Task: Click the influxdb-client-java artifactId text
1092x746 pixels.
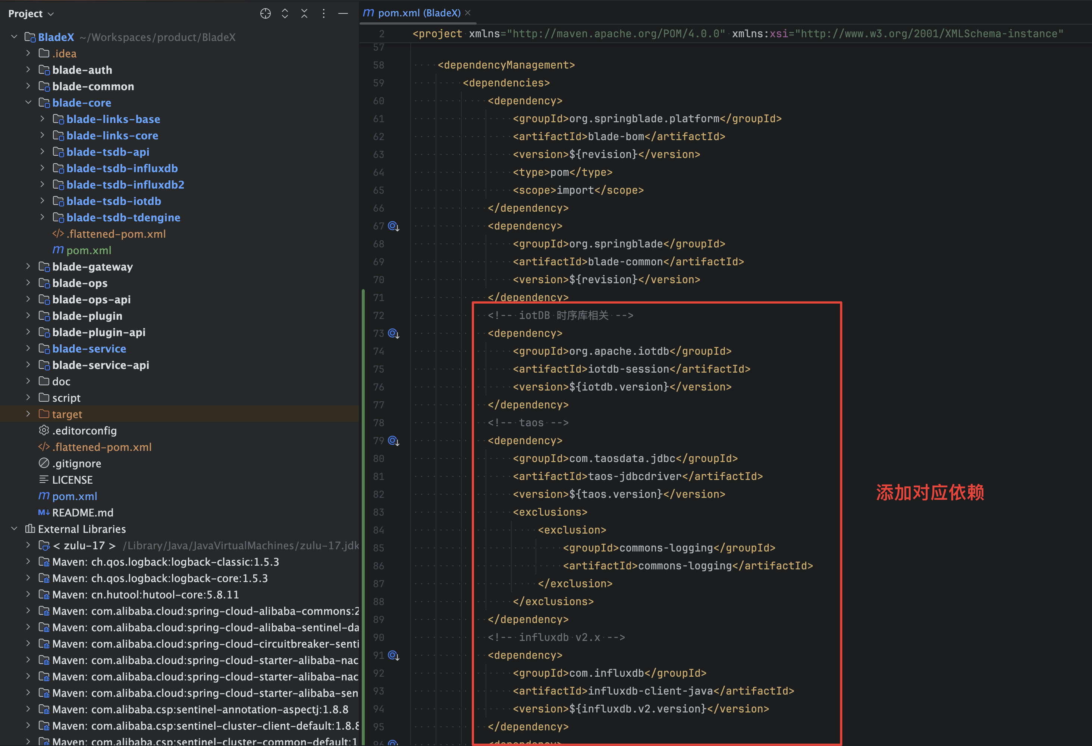Action: pyautogui.click(x=650, y=691)
